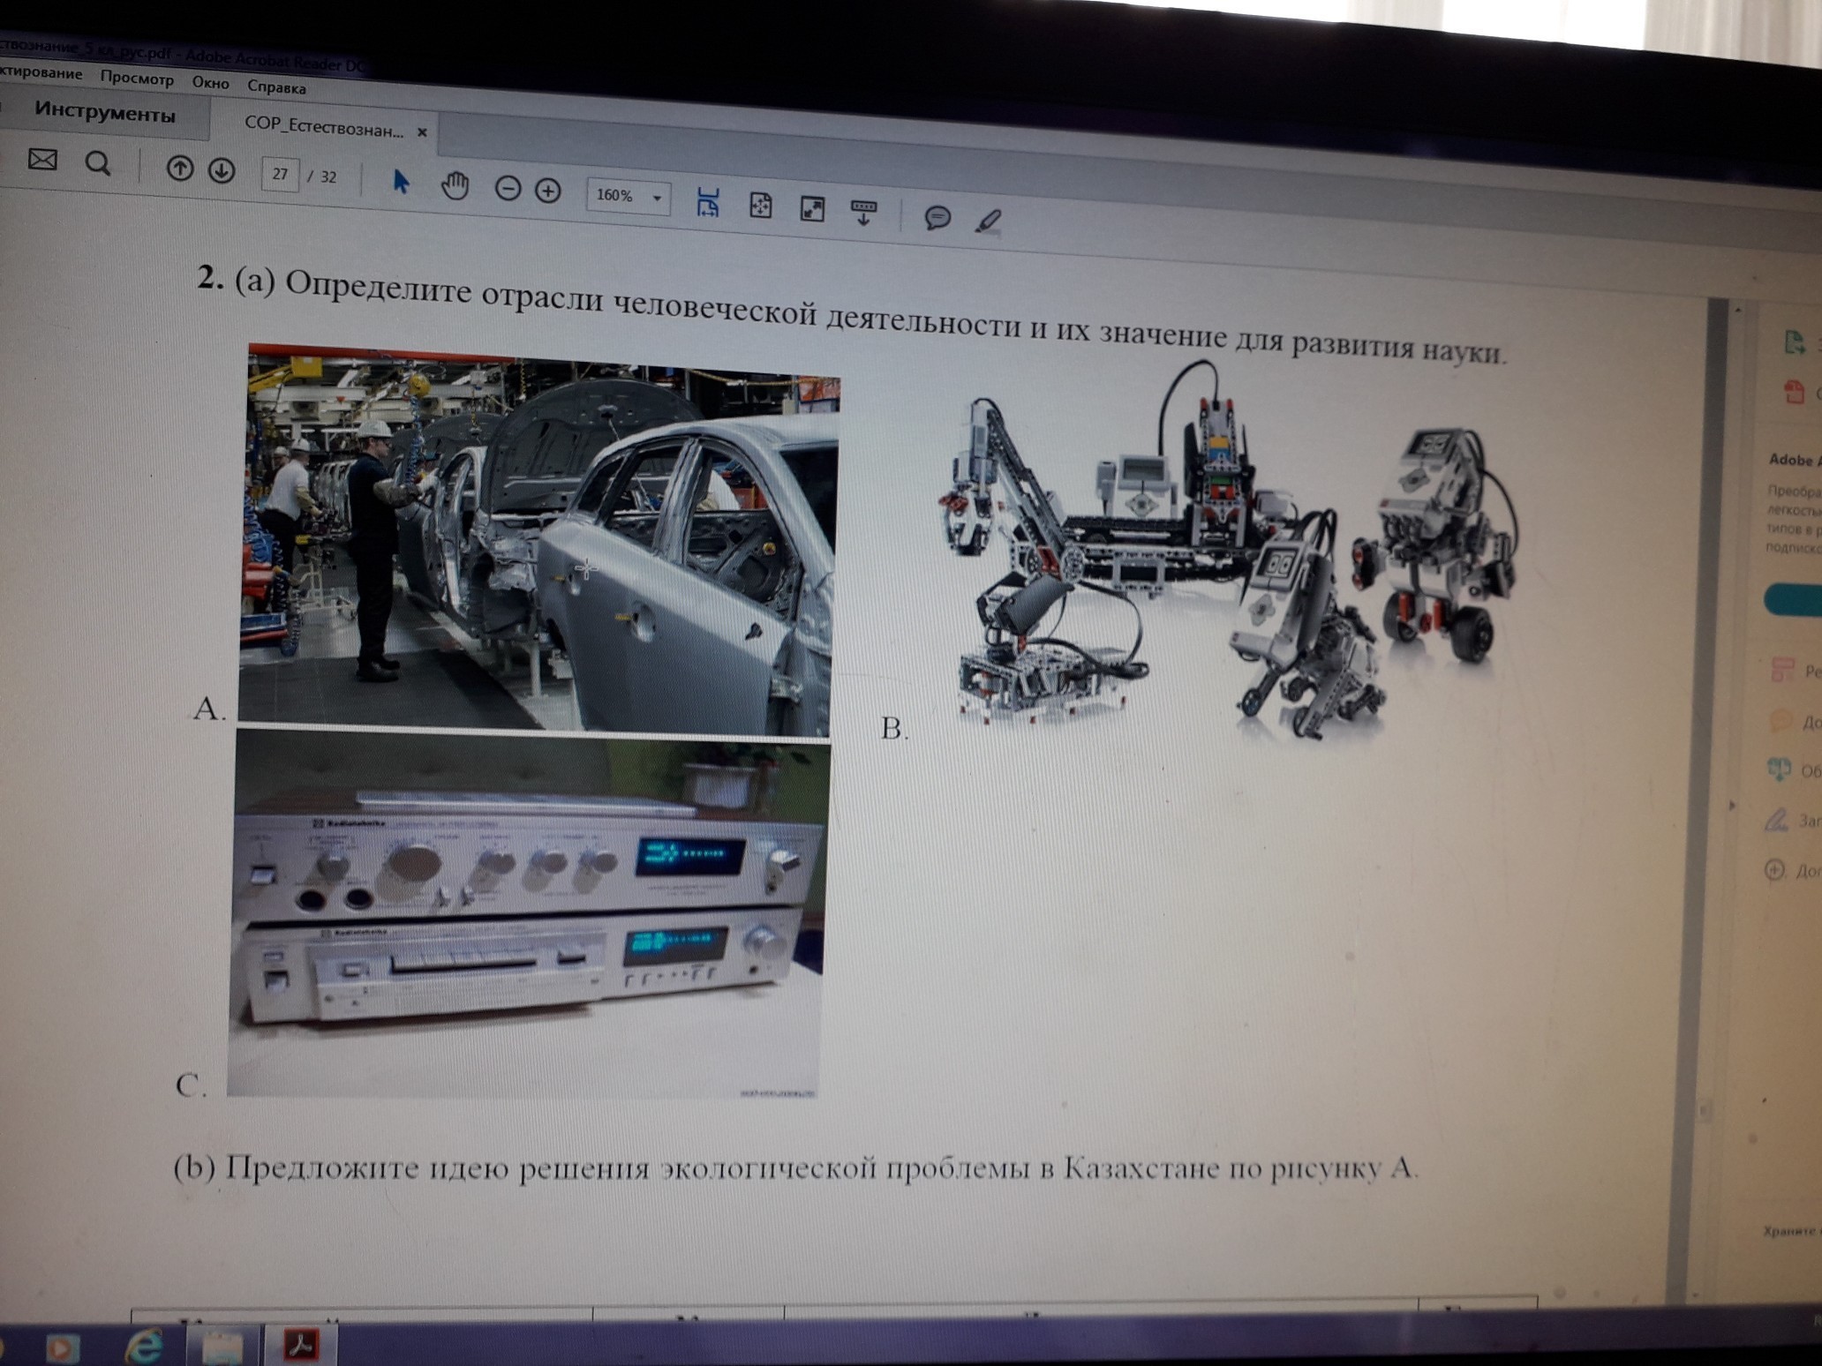Viewport: 1822px width, 1366px height.
Task: Switch to the Инструменты tab
Action: pyautogui.click(x=105, y=113)
